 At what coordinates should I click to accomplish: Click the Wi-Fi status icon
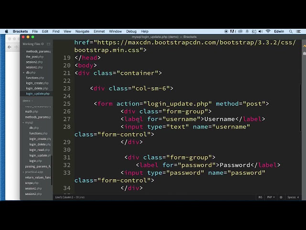268,31
